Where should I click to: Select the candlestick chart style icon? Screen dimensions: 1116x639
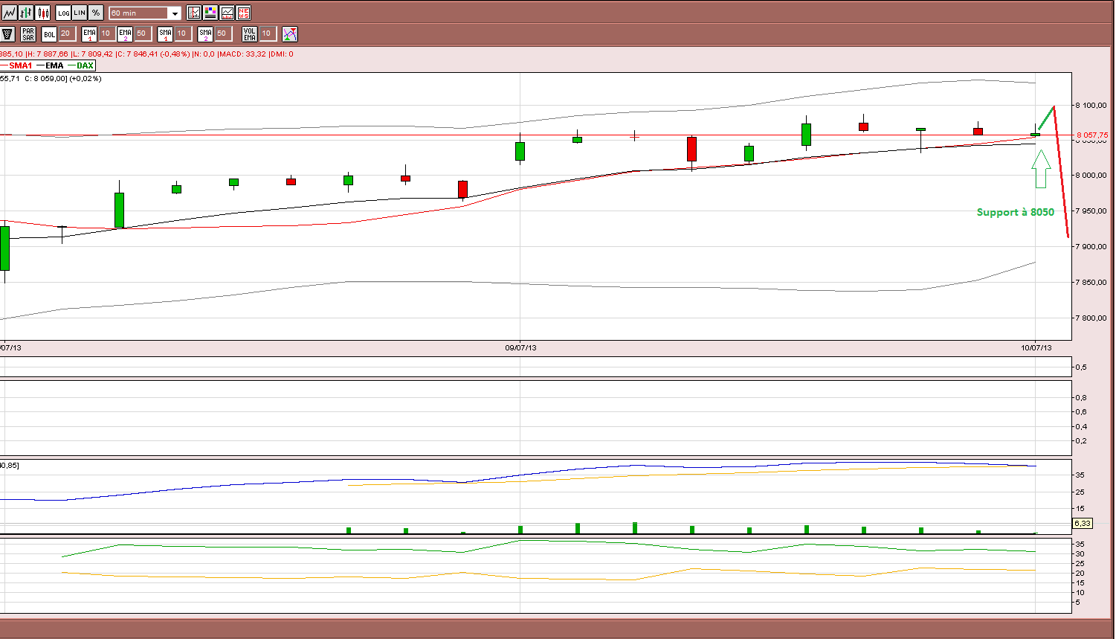[42, 13]
